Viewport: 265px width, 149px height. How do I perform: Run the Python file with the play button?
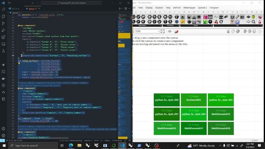pyautogui.click(x=120, y=8)
